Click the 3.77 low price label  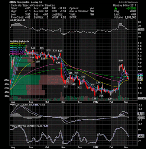[66, 86]
